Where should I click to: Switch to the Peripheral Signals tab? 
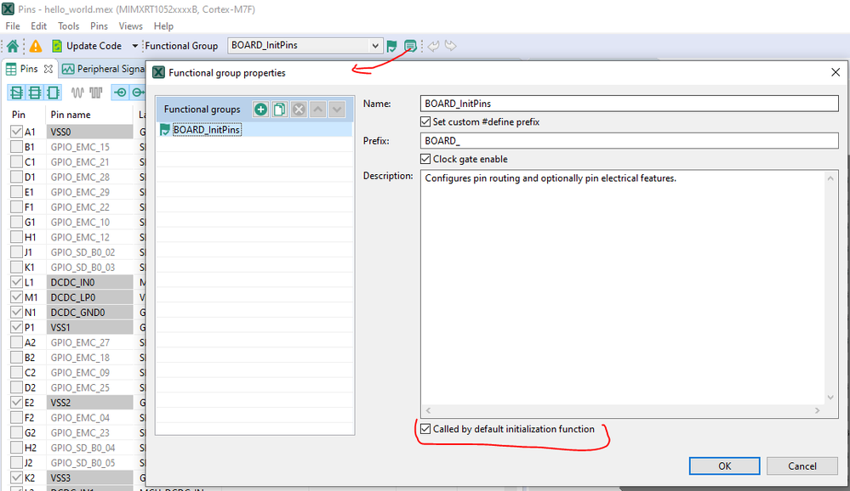pyautogui.click(x=103, y=69)
